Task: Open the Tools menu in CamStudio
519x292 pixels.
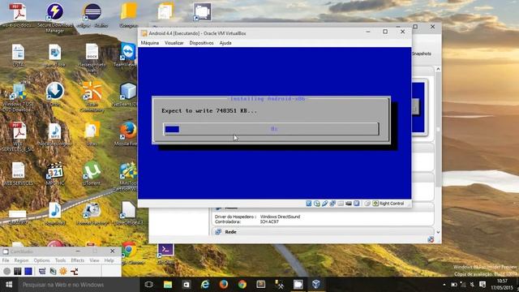Action: coord(60,260)
